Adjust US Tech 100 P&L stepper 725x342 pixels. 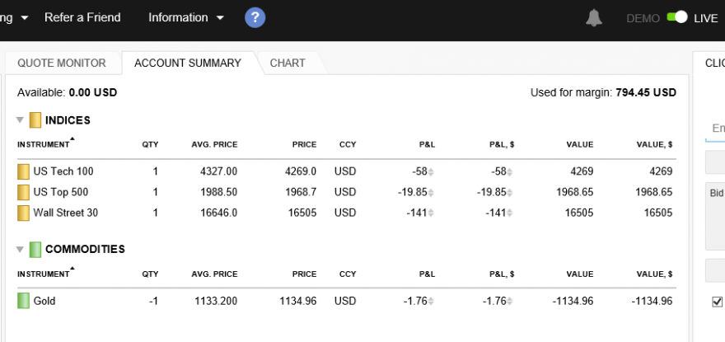tap(431, 171)
